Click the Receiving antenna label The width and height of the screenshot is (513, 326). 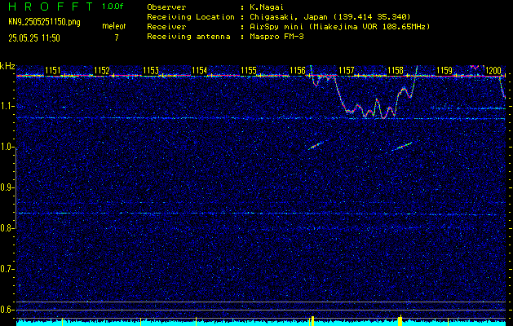[188, 37]
